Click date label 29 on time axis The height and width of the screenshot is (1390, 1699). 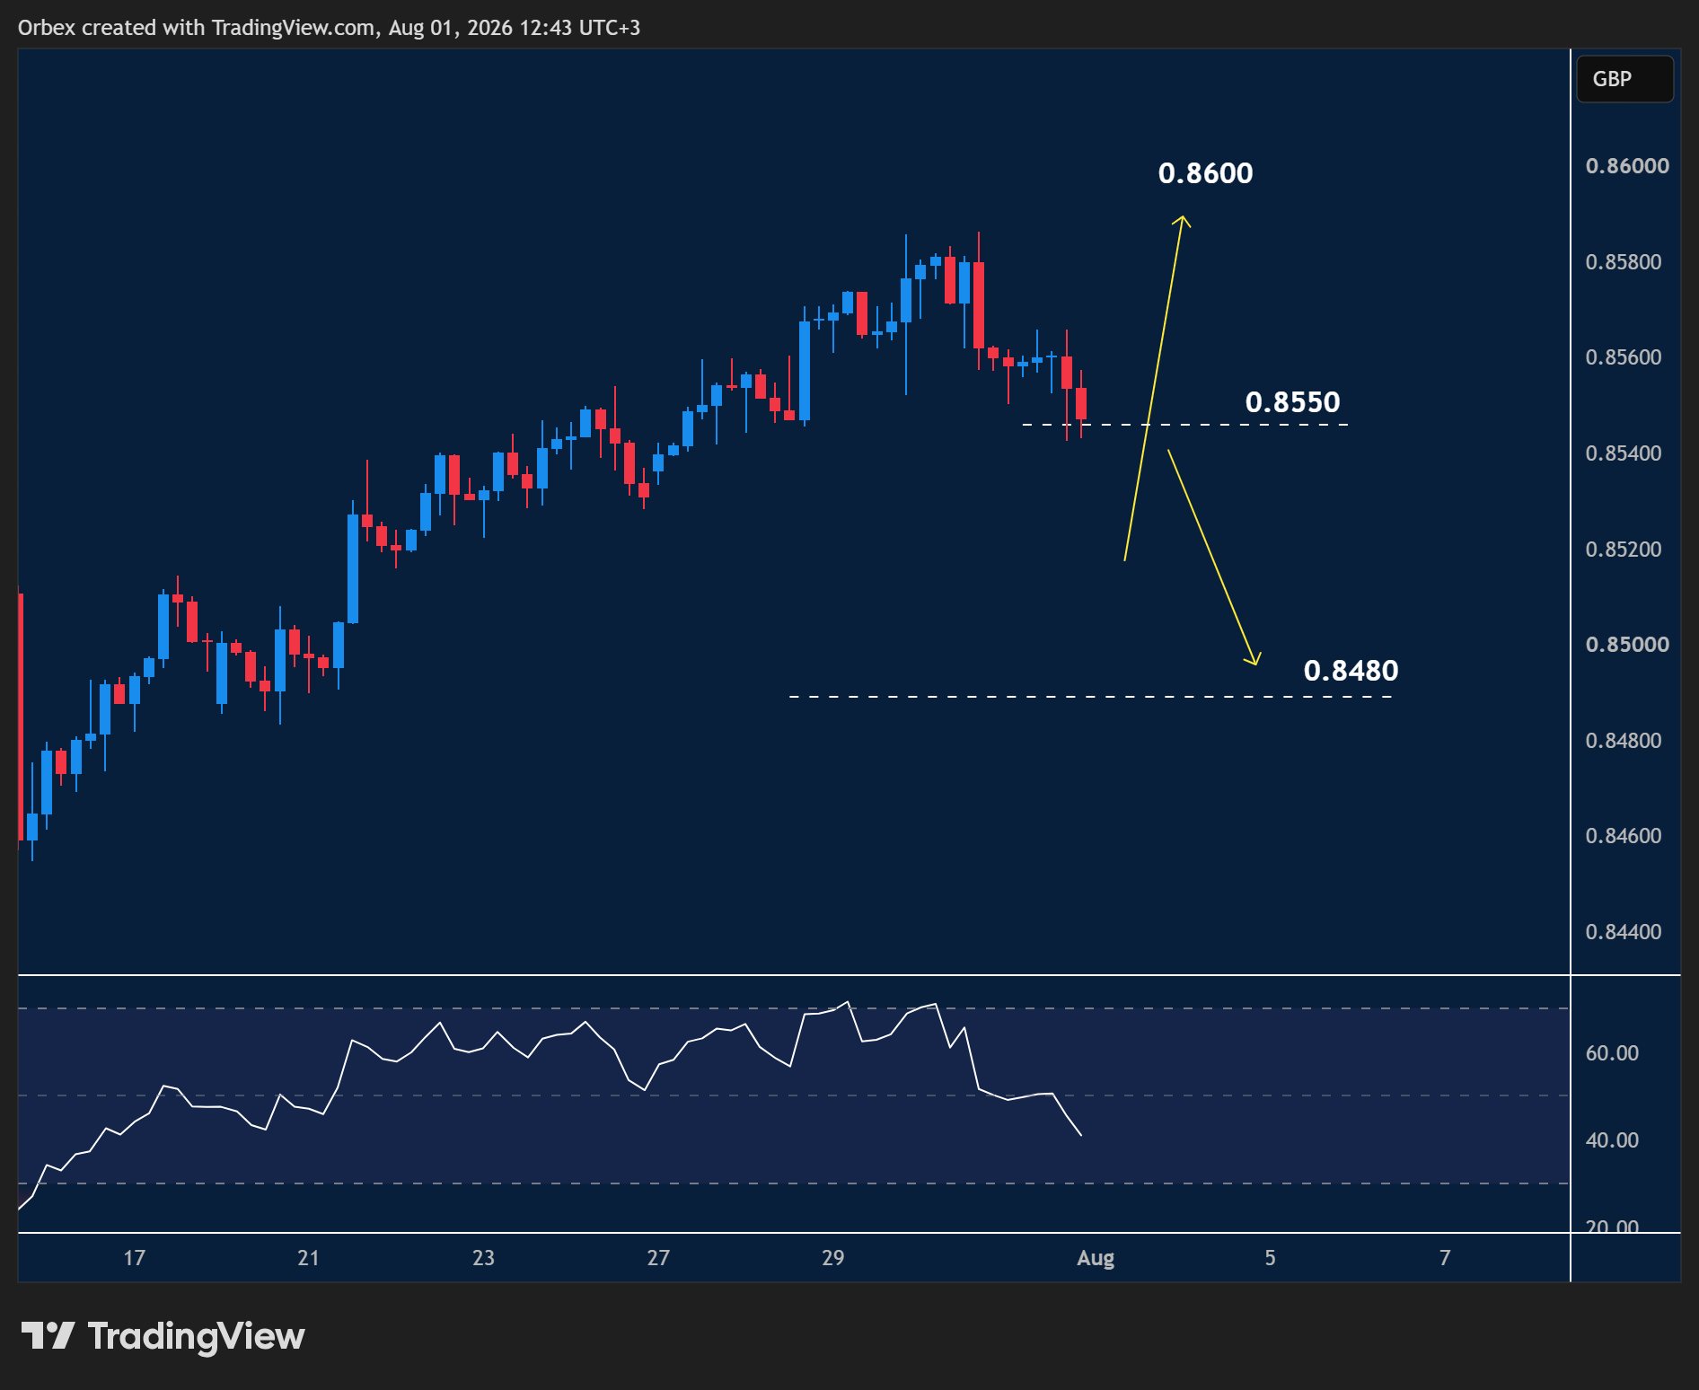coord(832,1258)
